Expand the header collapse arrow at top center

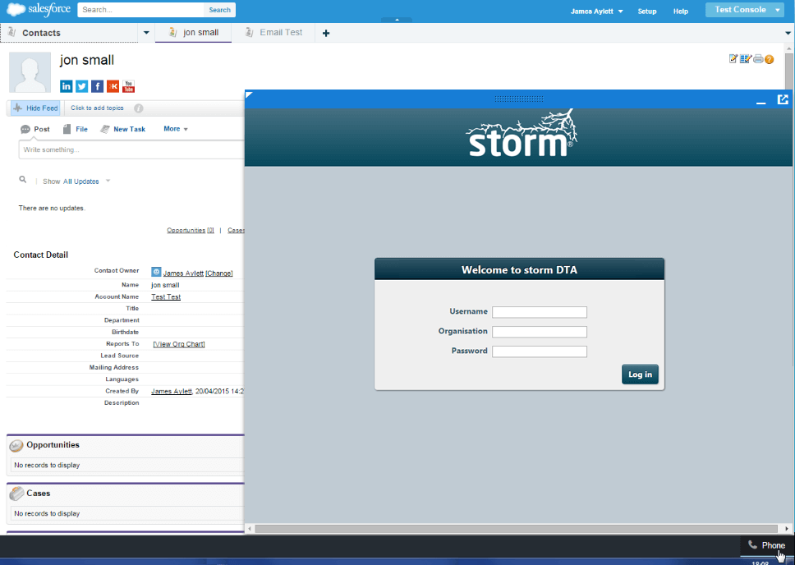point(397,20)
